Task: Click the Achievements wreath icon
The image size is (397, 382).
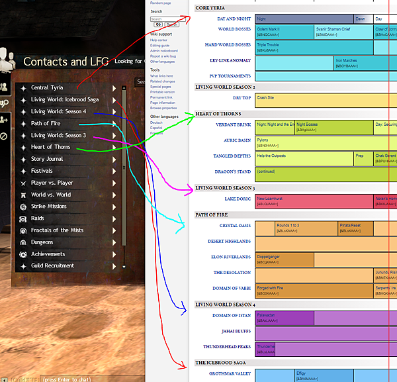Action: tap(23, 255)
